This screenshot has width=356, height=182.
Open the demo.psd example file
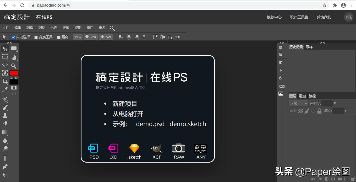150,124
